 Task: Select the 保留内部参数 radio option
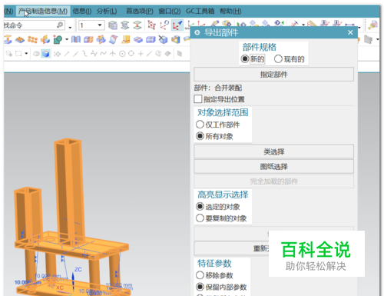point(200,287)
